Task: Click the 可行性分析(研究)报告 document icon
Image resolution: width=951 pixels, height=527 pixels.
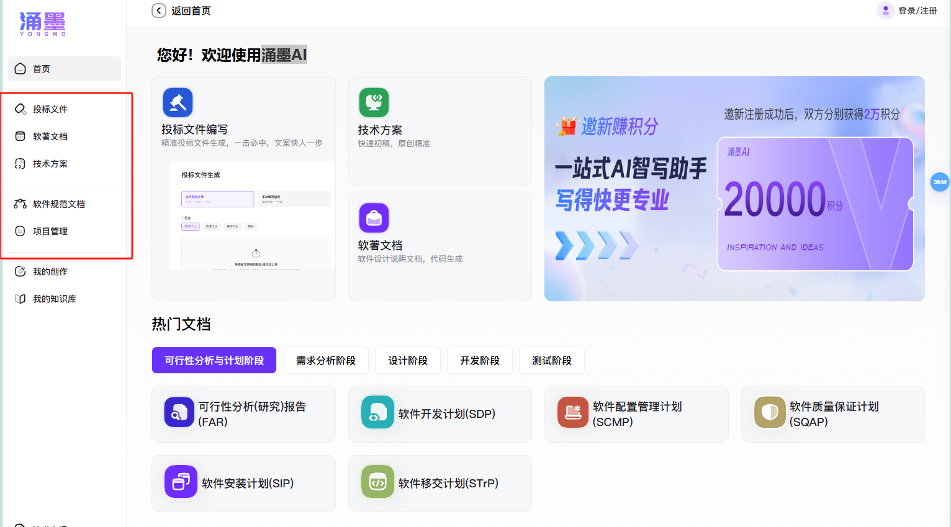Action: click(x=179, y=412)
